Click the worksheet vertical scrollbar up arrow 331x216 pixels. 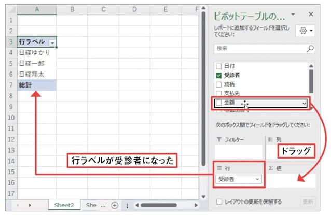[x=203, y=8]
